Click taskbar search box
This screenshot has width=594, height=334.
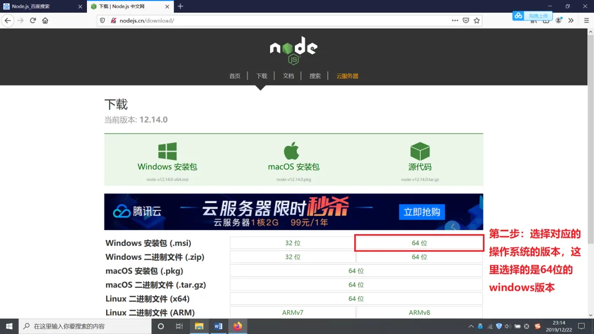click(85, 326)
